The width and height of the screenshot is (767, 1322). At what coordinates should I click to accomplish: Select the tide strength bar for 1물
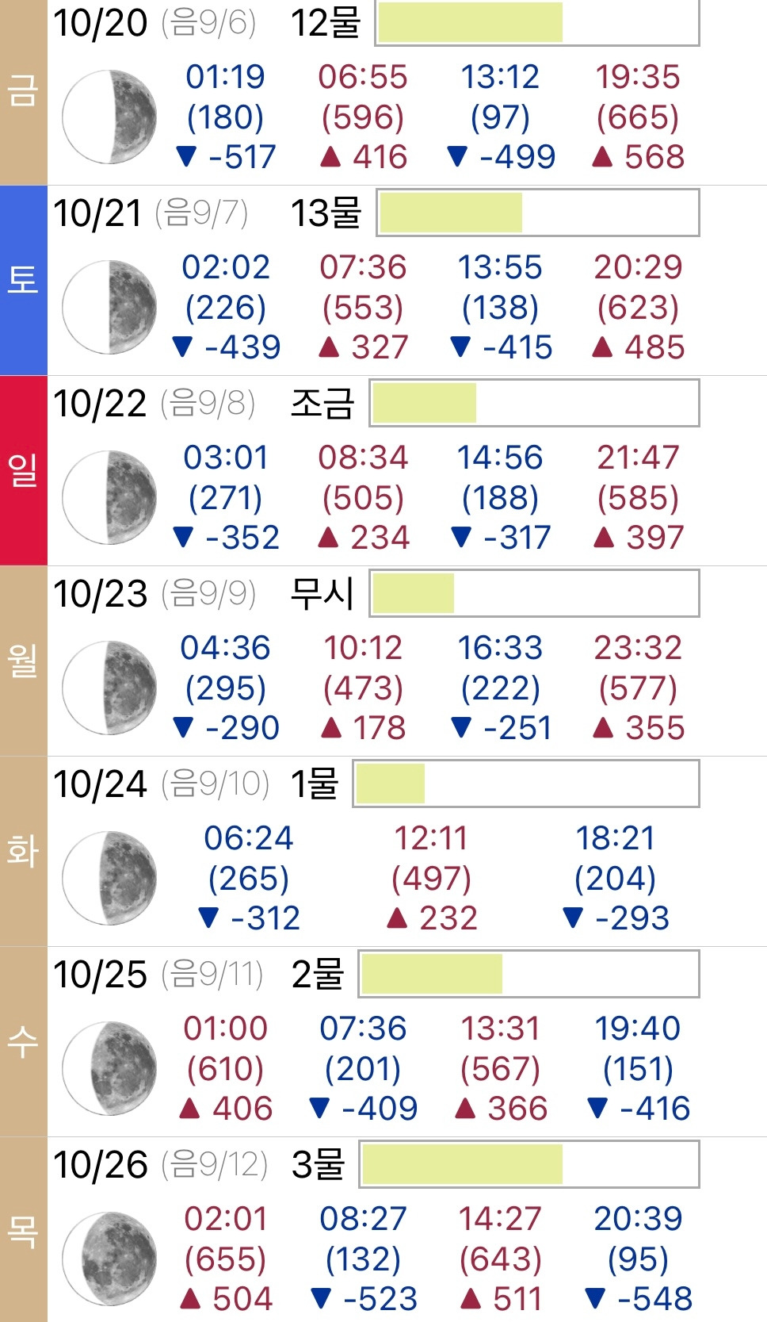(x=526, y=784)
